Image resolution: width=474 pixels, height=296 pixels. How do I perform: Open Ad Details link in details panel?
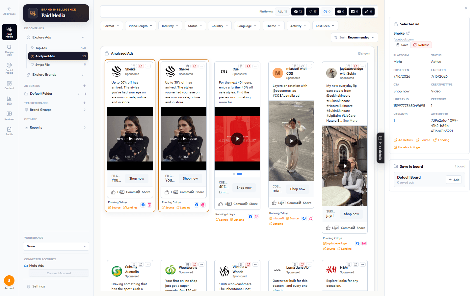click(x=403, y=140)
